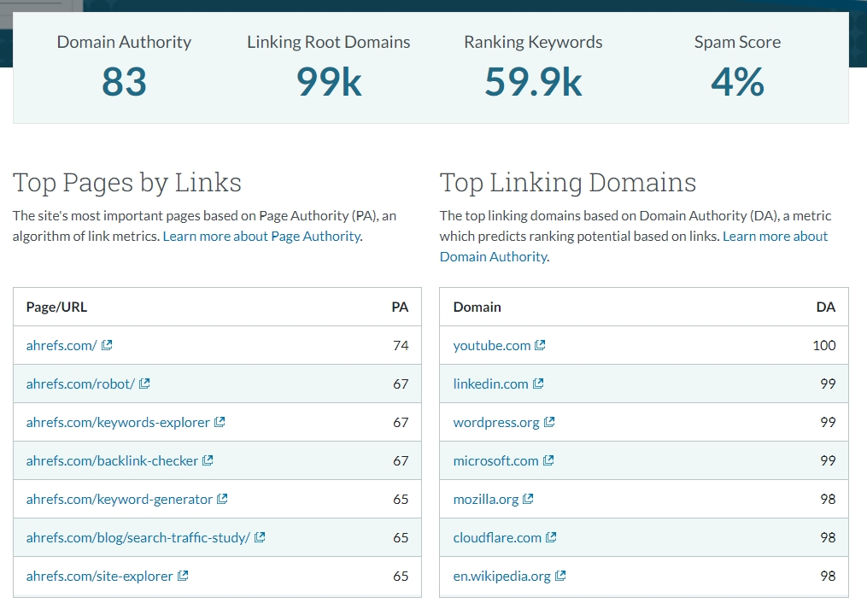The height and width of the screenshot is (609, 867).
Task: Open external link icon beside en.wikipedia.org
Action: pyautogui.click(x=560, y=576)
